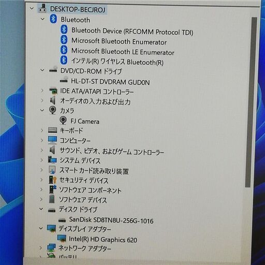Viewport: 265px width, 265px height.
Task: Click the ネットワーク アダプター icon
Action: coord(51,248)
